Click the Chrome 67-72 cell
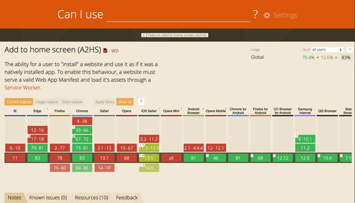The height and width of the screenshot is (203, 355). click(82, 139)
